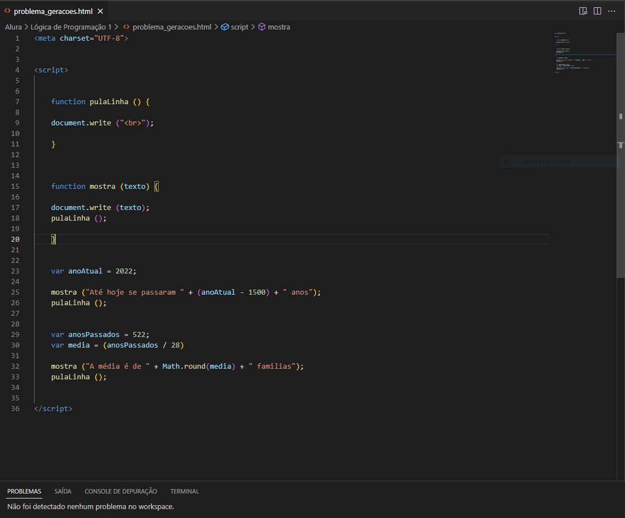Click the value 2022 on line 23
Image resolution: width=625 pixels, height=518 pixels.
tap(124, 271)
